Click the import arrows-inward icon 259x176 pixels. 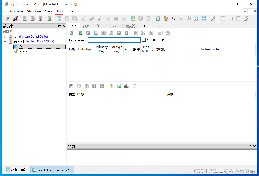click(196, 19)
